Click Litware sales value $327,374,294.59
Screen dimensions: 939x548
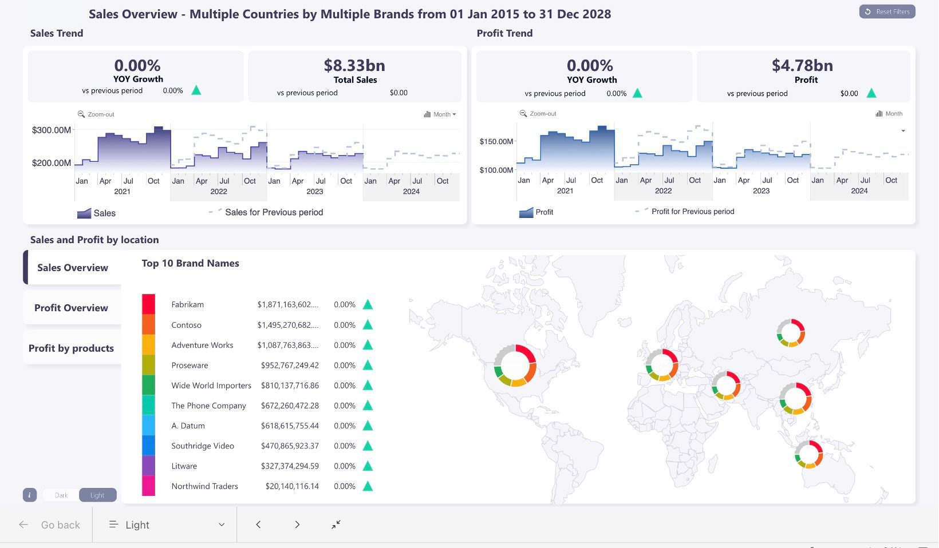(x=290, y=466)
